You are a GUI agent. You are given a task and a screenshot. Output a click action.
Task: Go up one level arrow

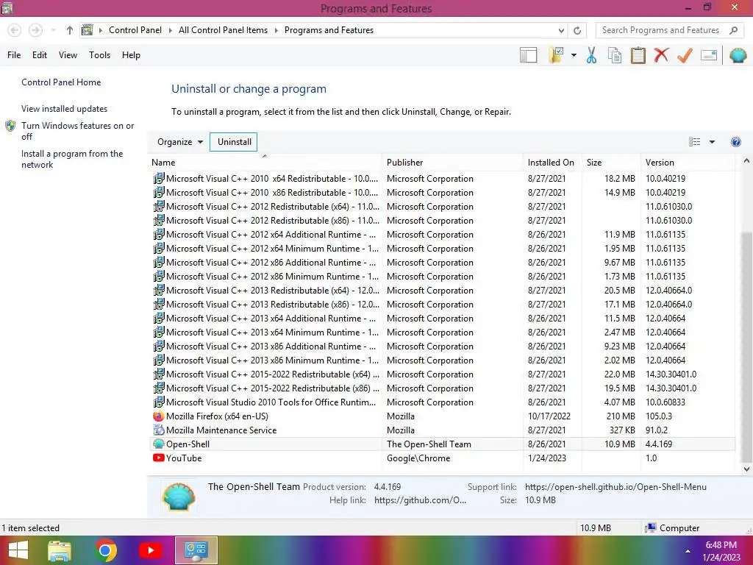pos(70,30)
